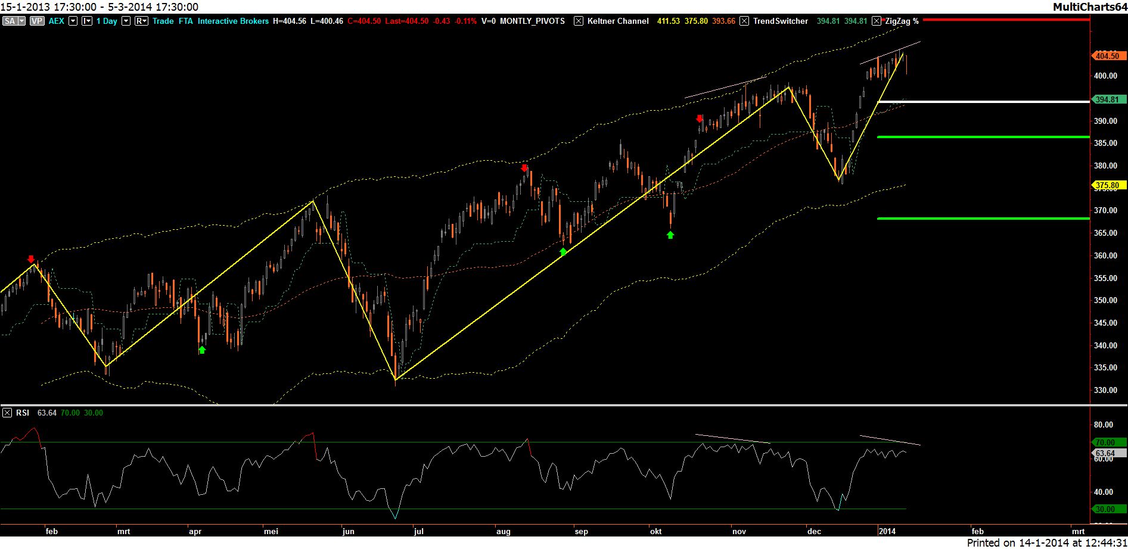Click the green buy arrow before September
Screen dimensions: 1128x549
[563, 252]
